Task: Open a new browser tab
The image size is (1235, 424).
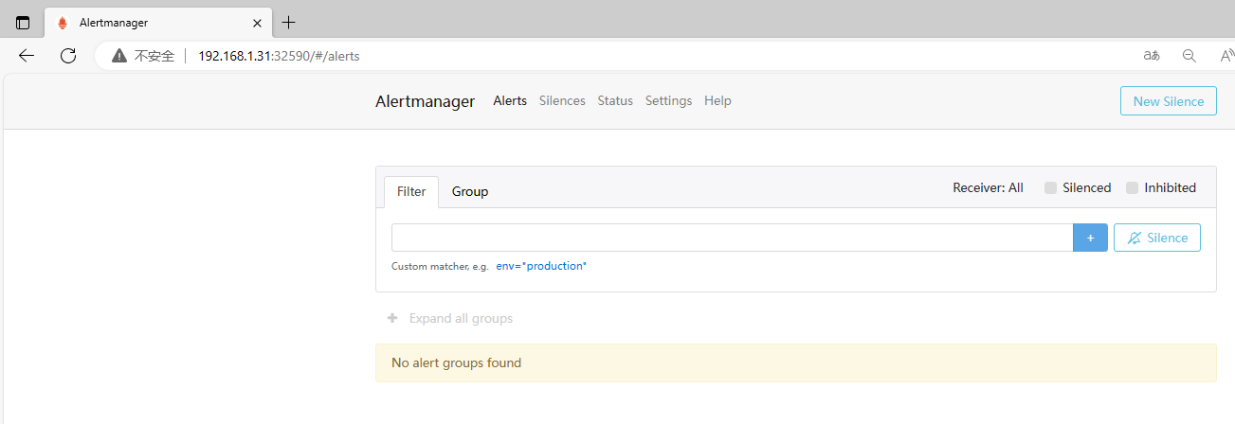Action: point(289,23)
